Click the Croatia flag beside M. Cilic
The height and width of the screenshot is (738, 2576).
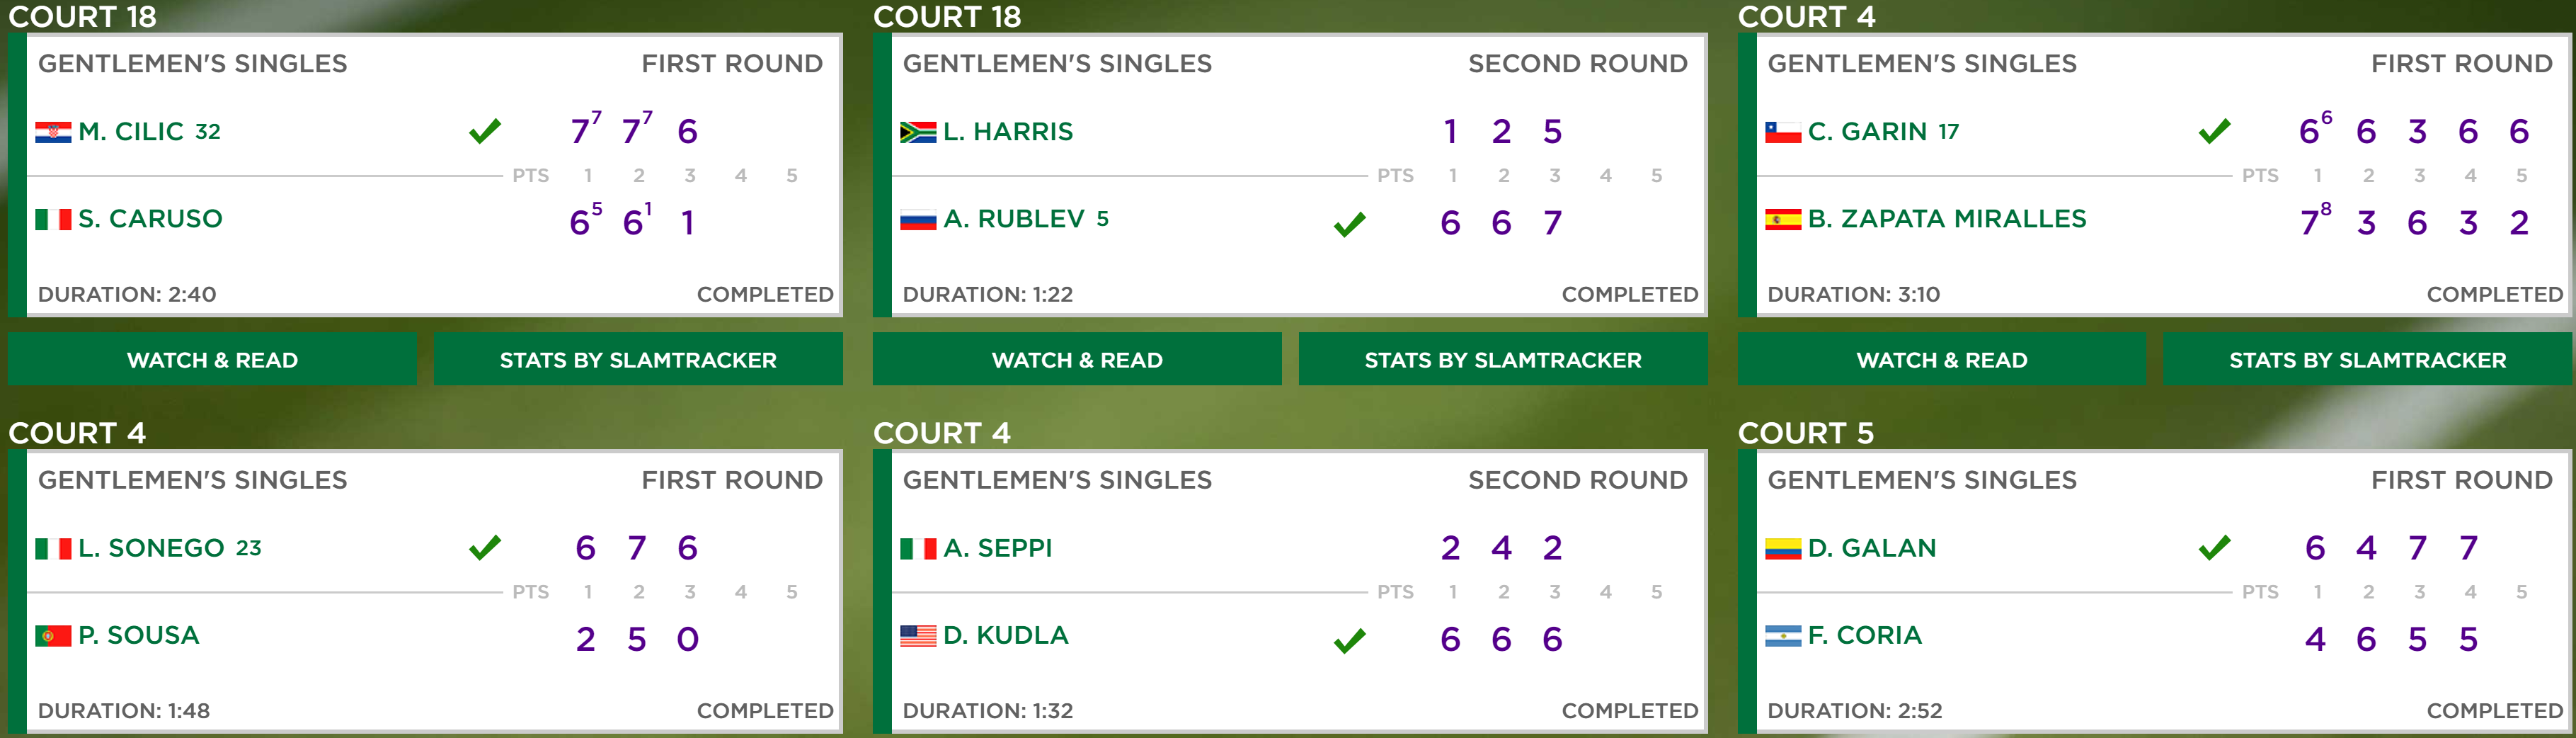pyautogui.click(x=53, y=132)
